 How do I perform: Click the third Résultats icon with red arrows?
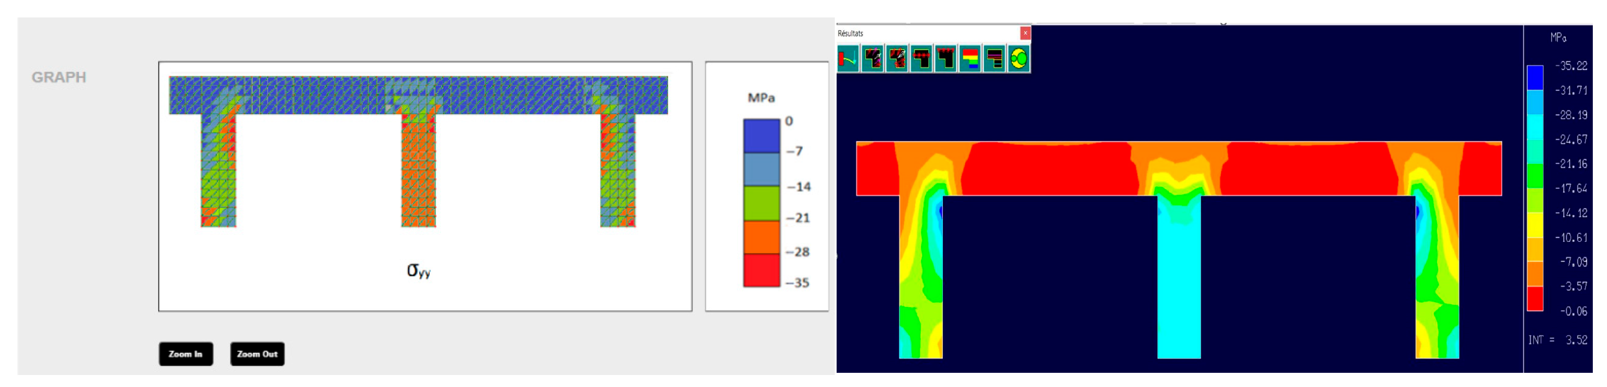pyautogui.click(x=896, y=59)
